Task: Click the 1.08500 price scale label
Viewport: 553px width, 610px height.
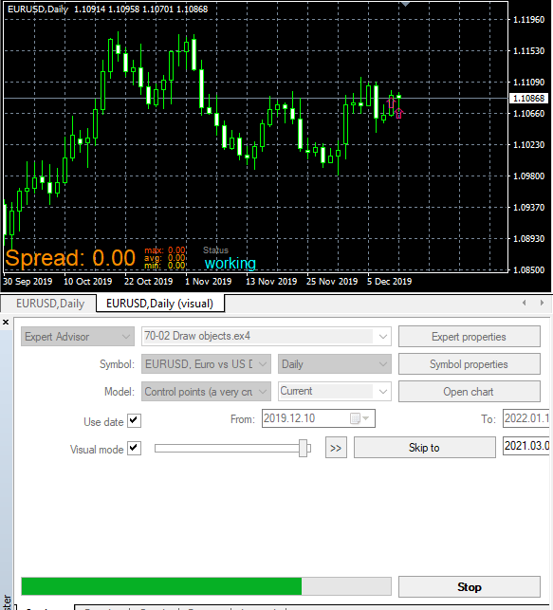Action: tap(529, 269)
